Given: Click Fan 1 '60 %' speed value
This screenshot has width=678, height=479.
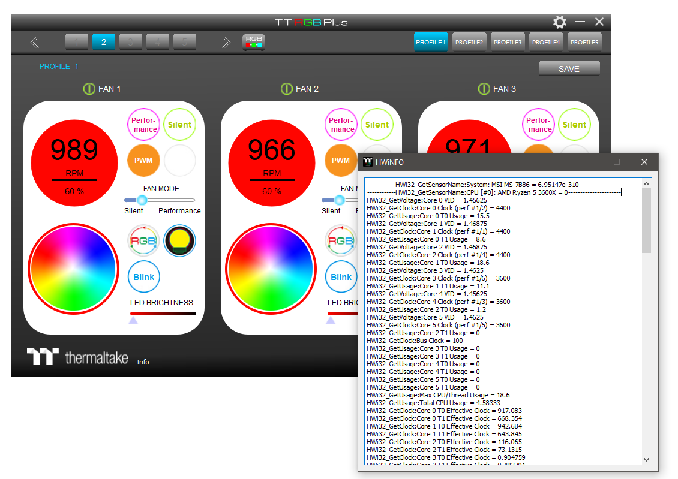Looking at the screenshot, I should [x=74, y=191].
